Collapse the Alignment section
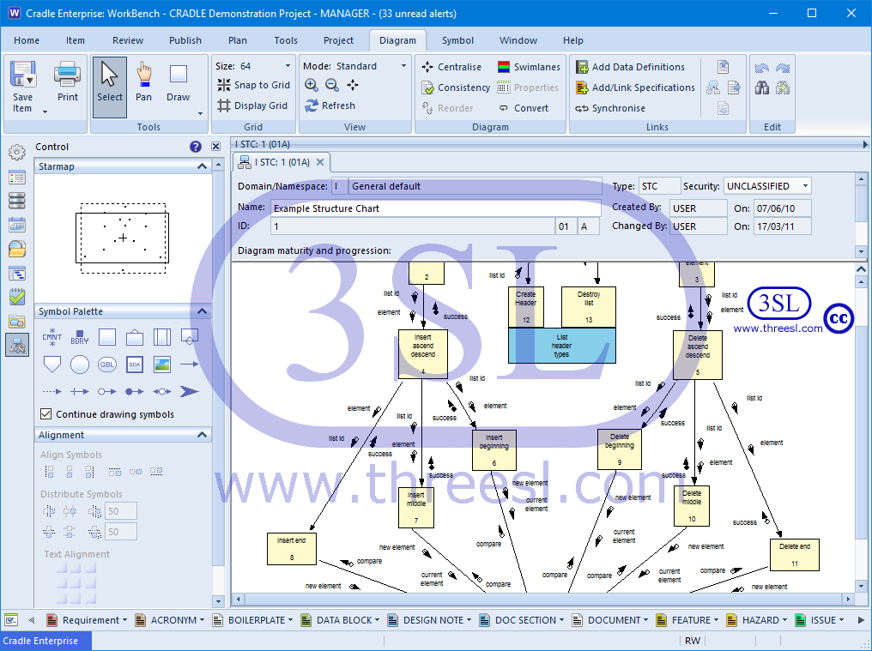 [x=202, y=435]
